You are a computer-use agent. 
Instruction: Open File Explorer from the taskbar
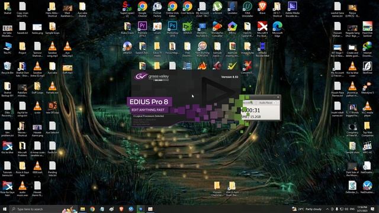(83, 209)
